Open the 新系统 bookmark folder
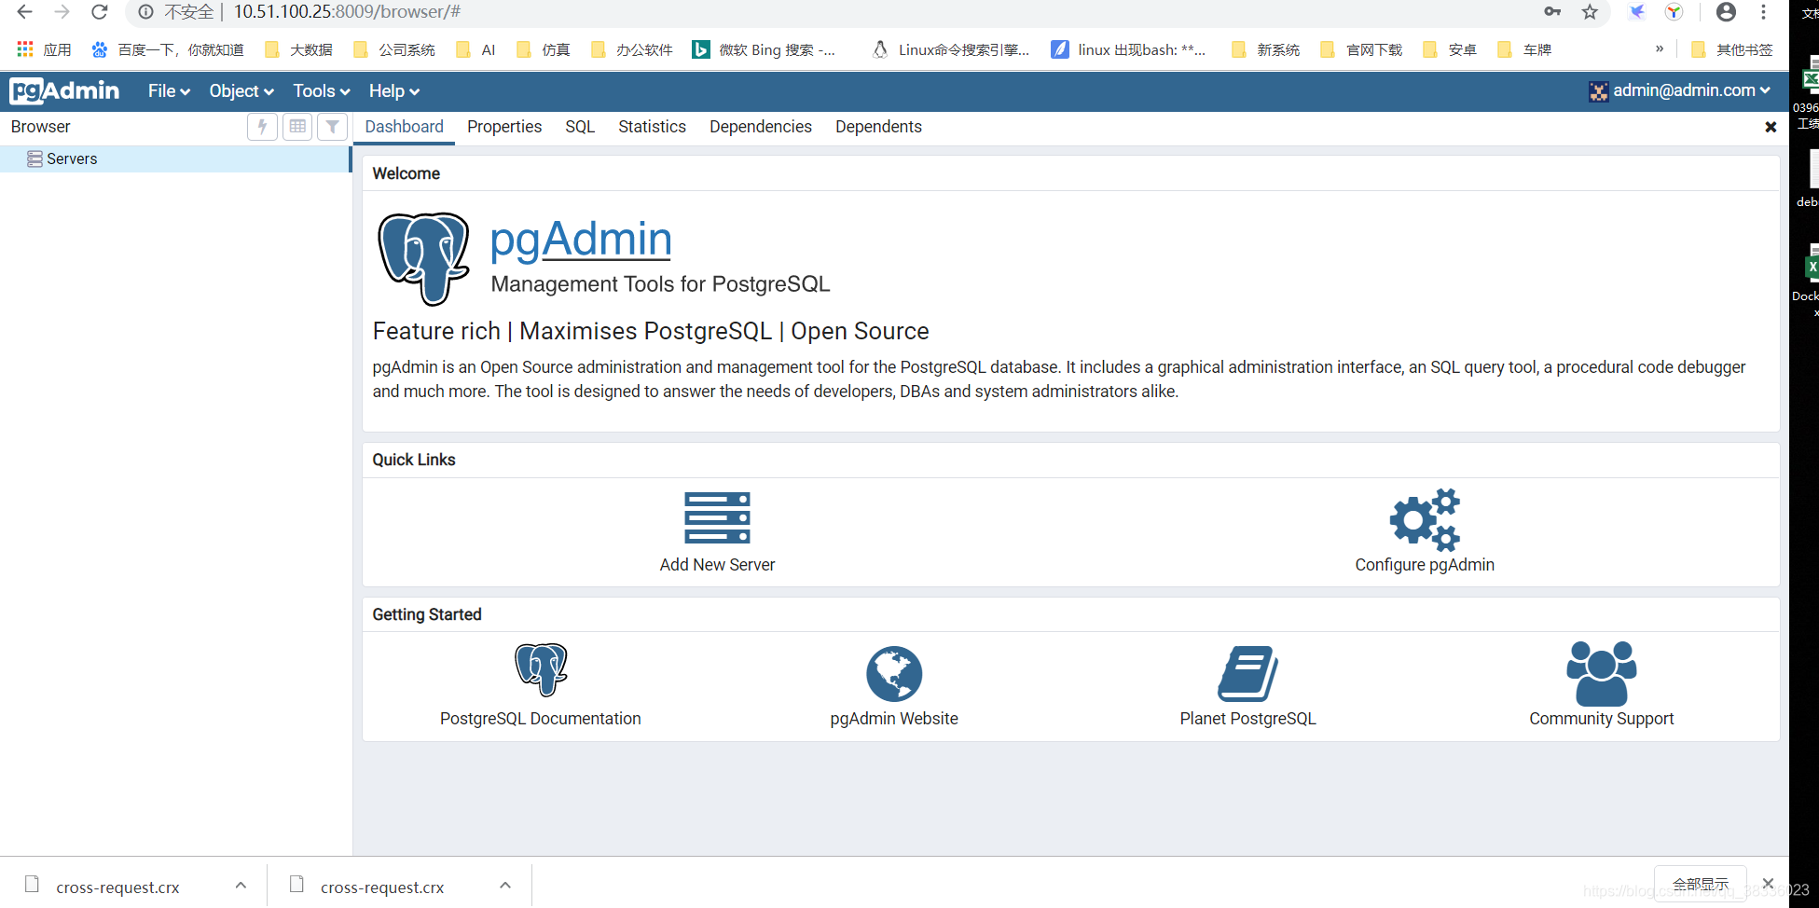1819x908 pixels. tap(1266, 49)
